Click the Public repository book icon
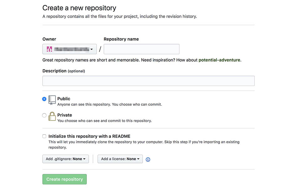 tap(52, 100)
